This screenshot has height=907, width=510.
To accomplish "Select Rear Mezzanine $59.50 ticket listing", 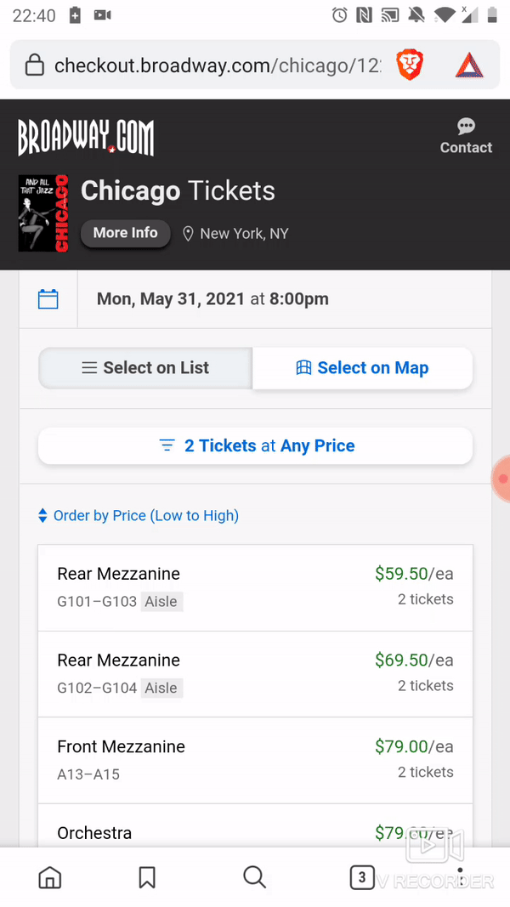I will (x=255, y=587).
